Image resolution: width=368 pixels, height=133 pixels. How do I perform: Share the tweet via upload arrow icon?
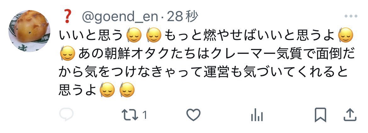tap(350, 115)
